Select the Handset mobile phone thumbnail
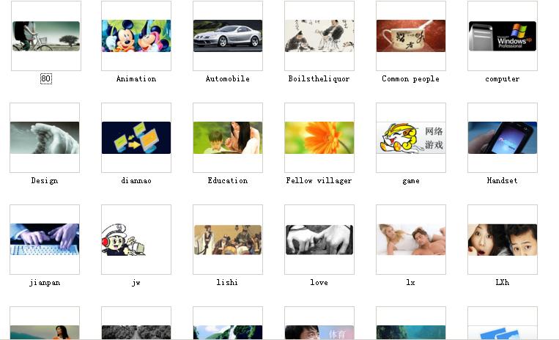The image size is (559, 340). [503, 138]
